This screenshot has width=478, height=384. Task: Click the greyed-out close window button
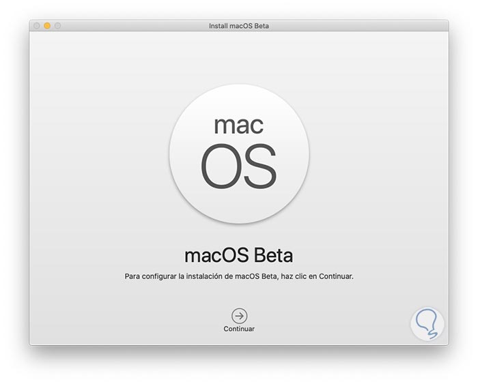pyautogui.click(x=37, y=26)
